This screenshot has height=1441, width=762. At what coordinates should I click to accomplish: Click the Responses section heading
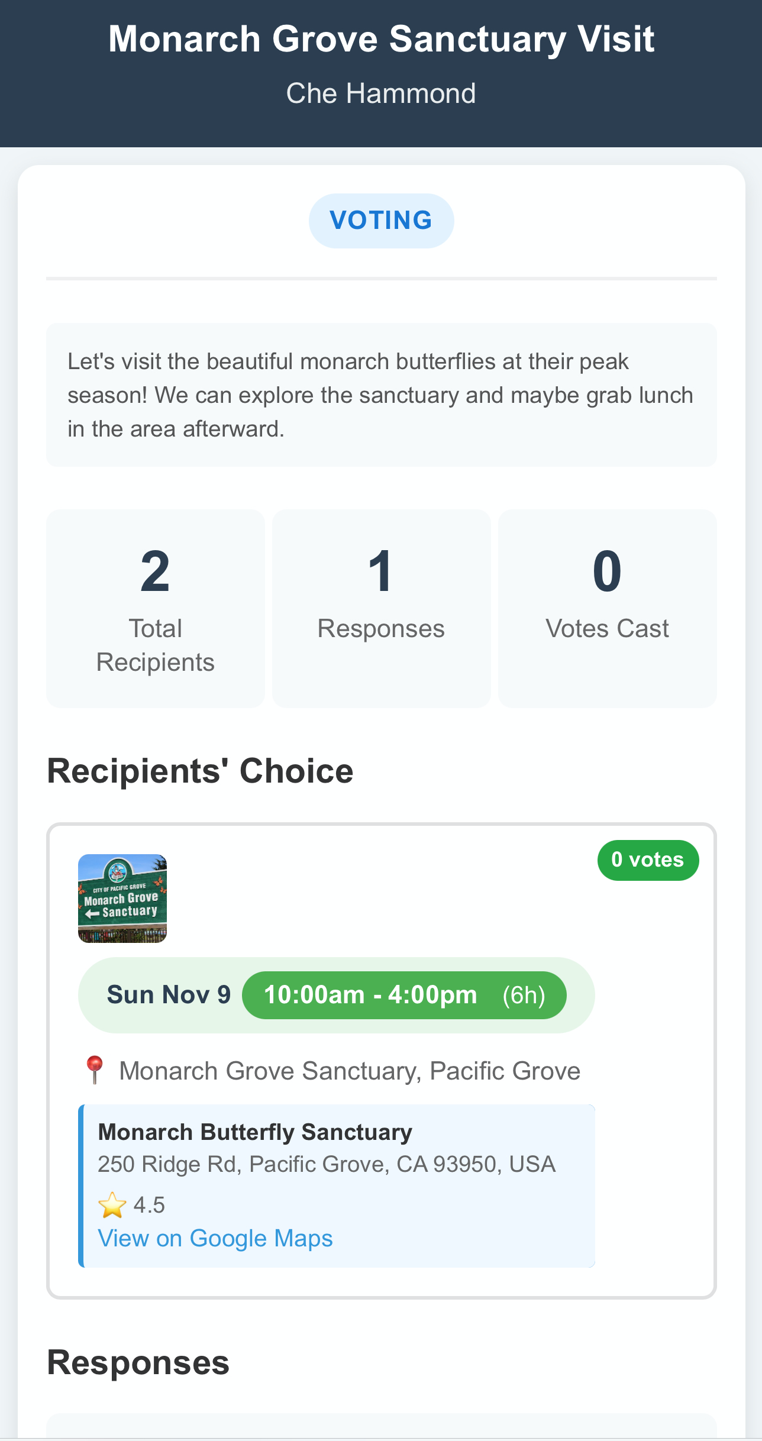click(x=138, y=1363)
